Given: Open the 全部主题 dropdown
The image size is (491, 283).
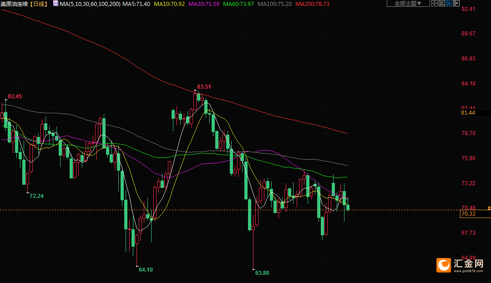Looking at the screenshot, I should [x=408, y=4].
